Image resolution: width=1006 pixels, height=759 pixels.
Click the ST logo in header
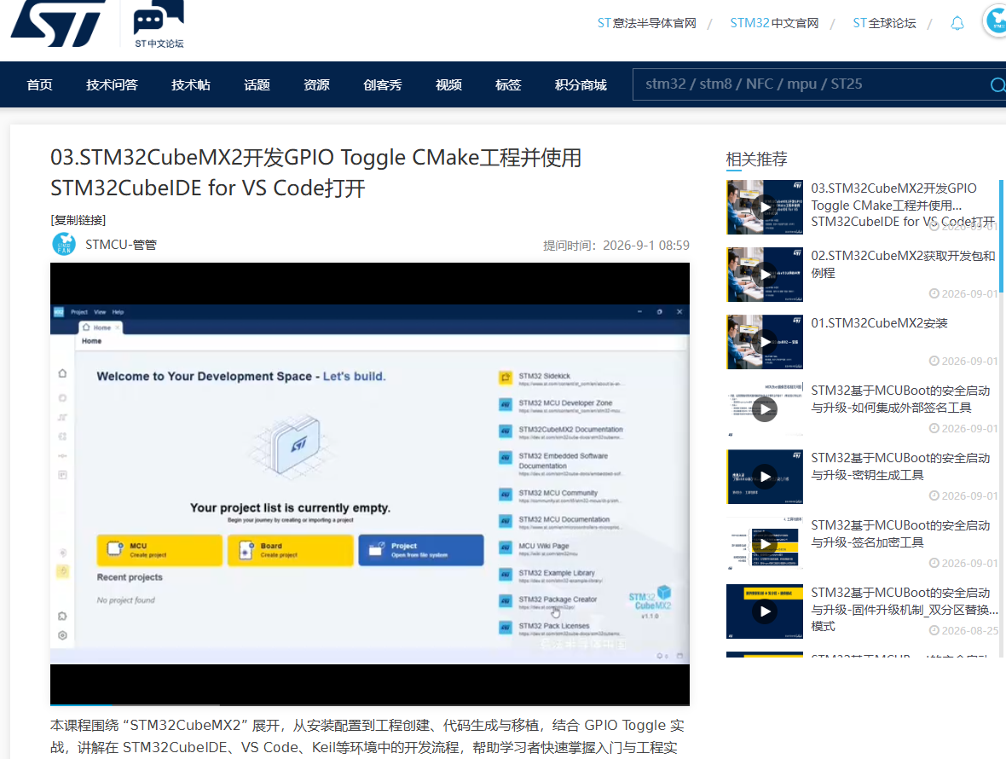58,23
